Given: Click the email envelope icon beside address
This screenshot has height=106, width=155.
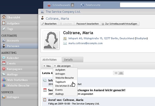Looking at the screenshot, I should pos(65,43).
